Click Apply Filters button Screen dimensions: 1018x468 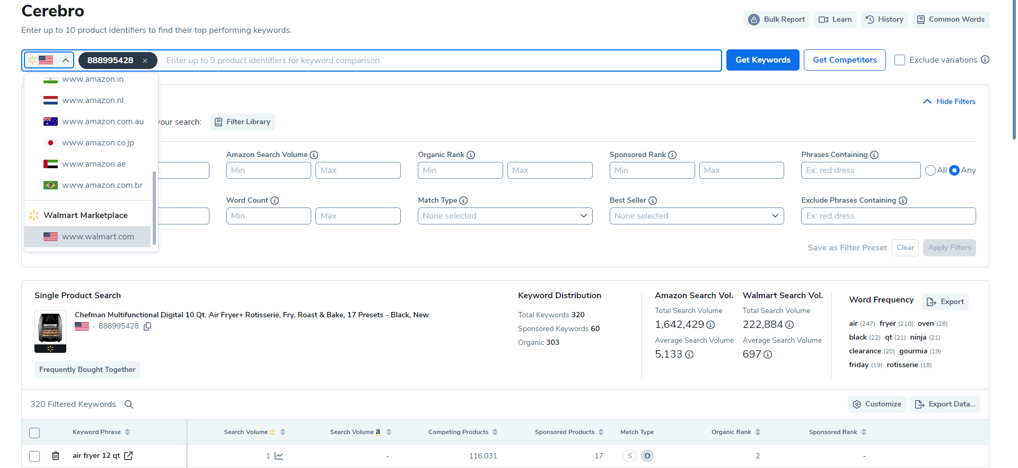pyautogui.click(x=950, y=248)
